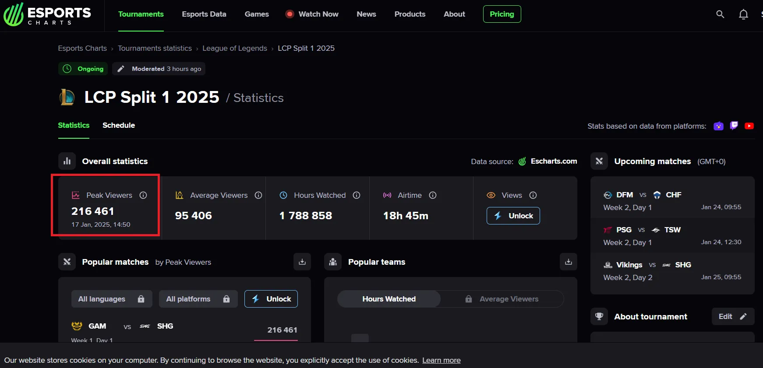Show info tooltip for Average Viewers
This screenshot has height=368, width=763.
coord(258,195)
